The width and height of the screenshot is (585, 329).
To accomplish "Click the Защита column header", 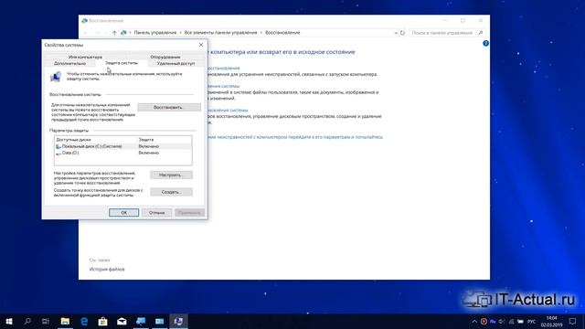I will click(146, 140).
